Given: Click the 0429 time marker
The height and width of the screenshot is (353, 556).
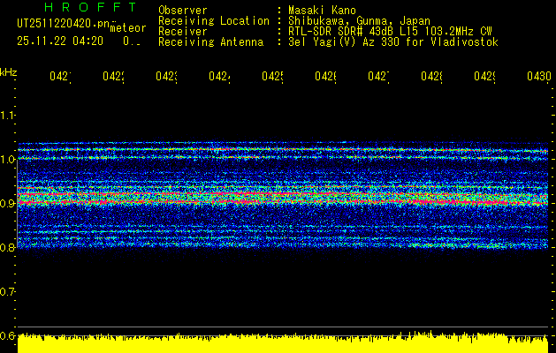Looking at the screenshot, I should pyautogui.click(x=484, y=77).
